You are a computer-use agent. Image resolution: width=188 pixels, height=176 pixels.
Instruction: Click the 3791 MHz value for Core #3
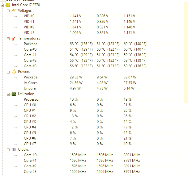click(x=132, y=172)
